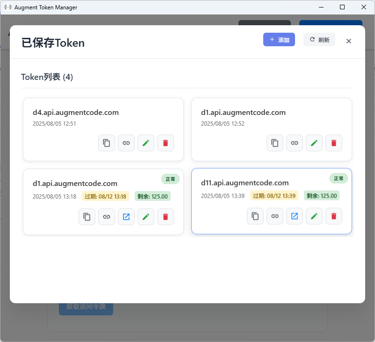Click the 获取访问令牌 button behind dialog
Viewport: 375px width, 342px height.
[86, 309]
